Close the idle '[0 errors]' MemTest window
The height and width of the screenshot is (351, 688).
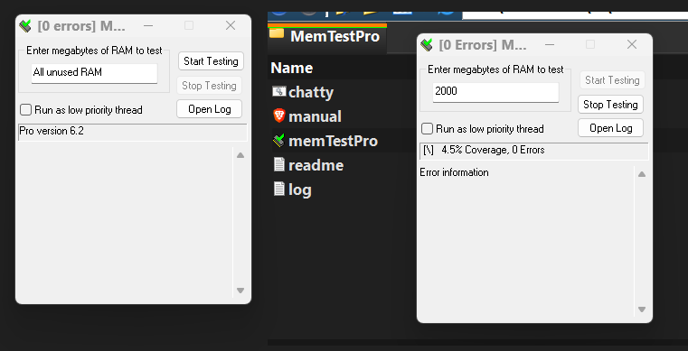click(231, 26)
